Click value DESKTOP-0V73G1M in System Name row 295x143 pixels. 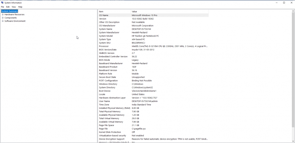141,29
